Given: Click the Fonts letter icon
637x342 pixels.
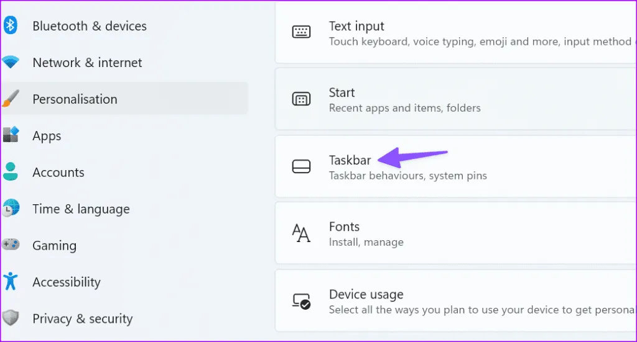Looking at the screenshot, I should [x=302, y=233].
